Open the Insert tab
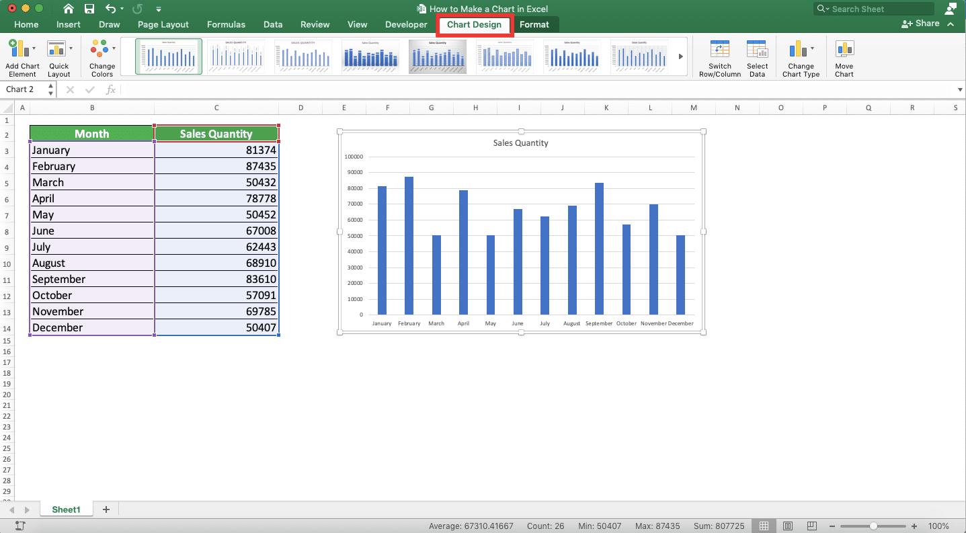The width and height of the screenshot is (966, 533). (69, 24)
